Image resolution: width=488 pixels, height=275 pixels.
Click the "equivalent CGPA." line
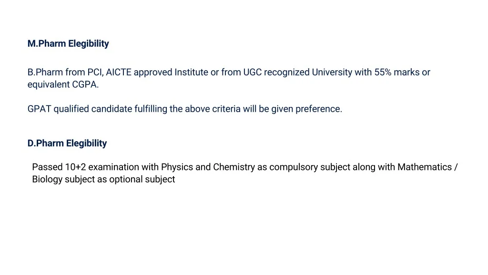[63, 85]
